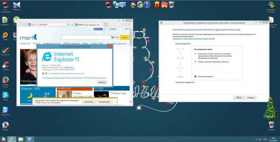Open the Santa hat monitor dock icon
This screenshot has width=280, height=142.
click(x=108, y=5)
